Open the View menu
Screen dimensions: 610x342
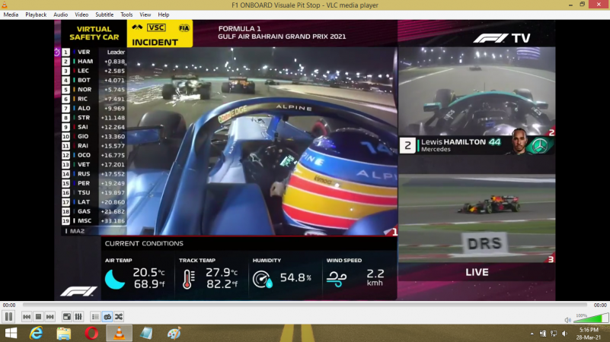(x=145, y=14)
